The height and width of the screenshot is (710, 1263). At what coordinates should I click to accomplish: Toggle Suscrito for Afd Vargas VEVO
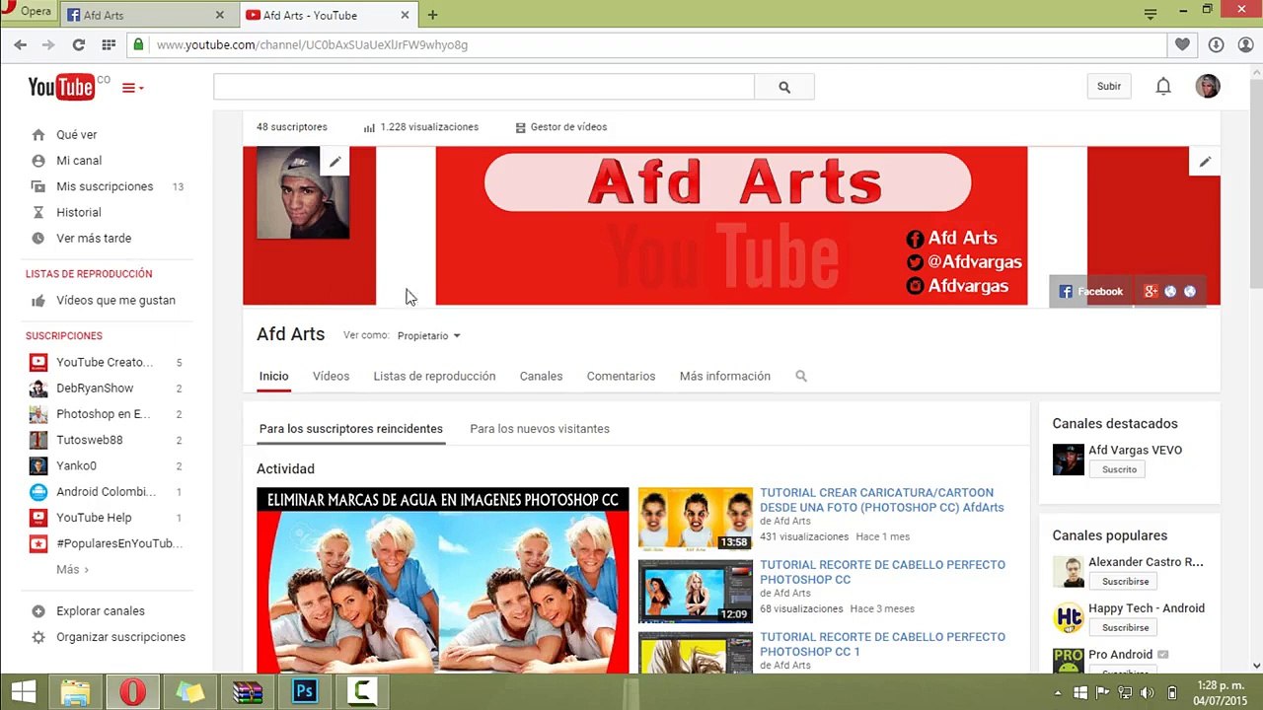[1119, 469]
